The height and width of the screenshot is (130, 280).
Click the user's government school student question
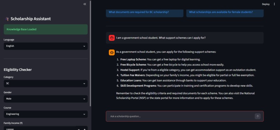[x=161, y=38]
